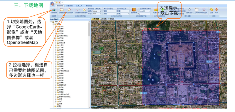Viewport: 235px width, 112px height.
Task: Click the 离线浏览 offline browse icon
Action: coord(204,9)
